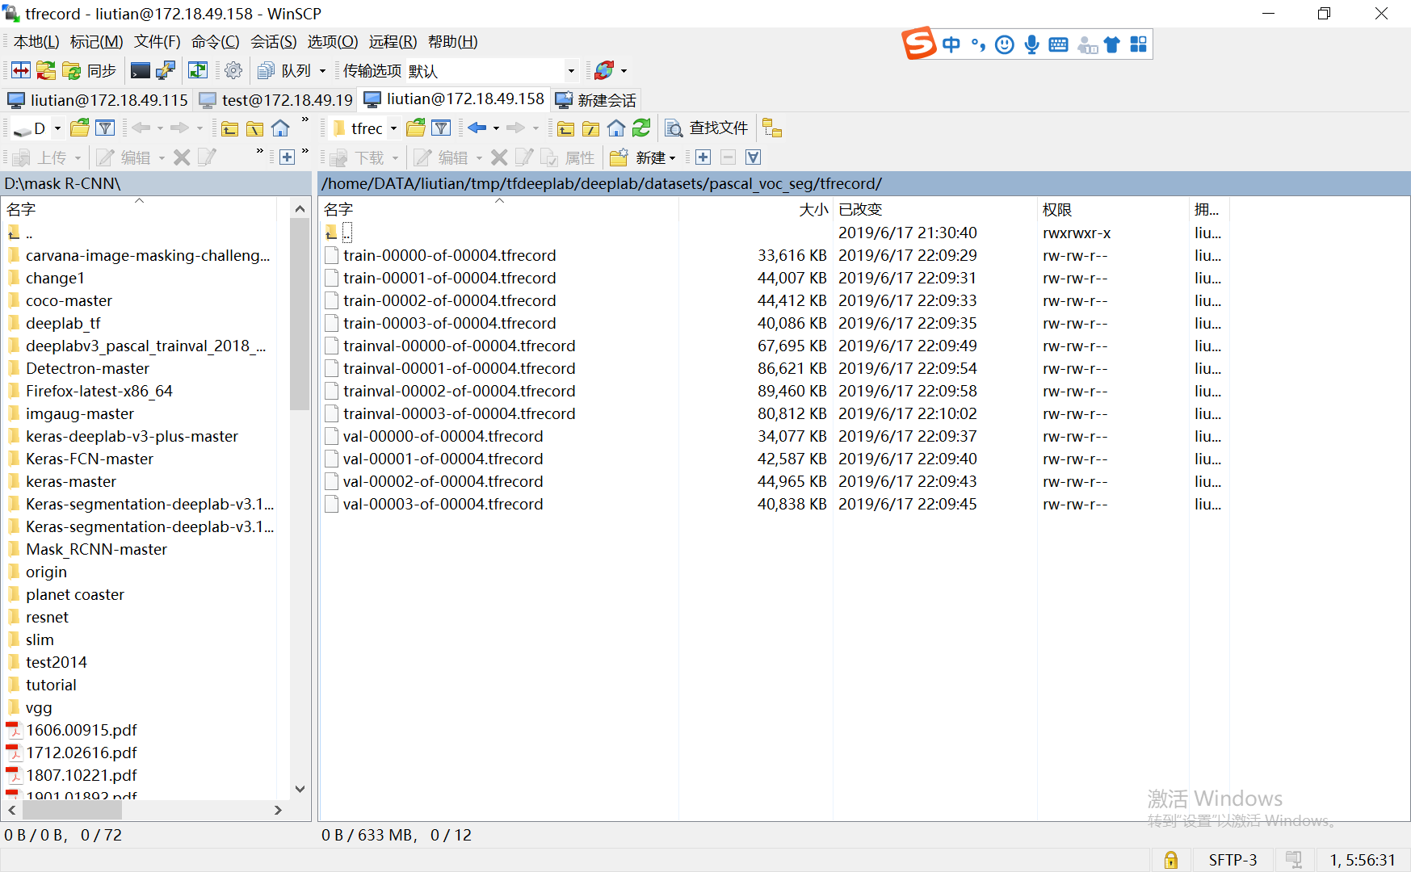The width and height of the screenshot is (1411, 872).
Task: Click the lock icon in the status bar
Action: click(x=1170, y=860)
